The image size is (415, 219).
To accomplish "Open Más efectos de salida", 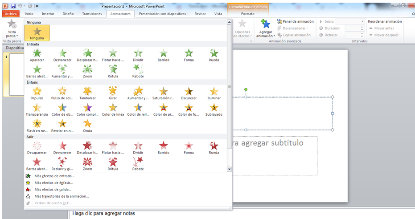I will pyautogui.click(x=53, y=190).
